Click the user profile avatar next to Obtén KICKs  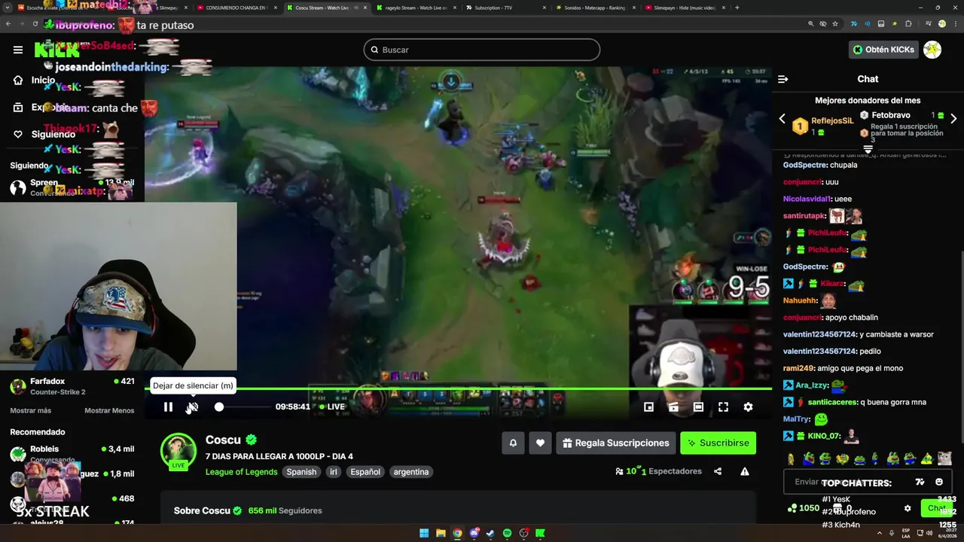pyautogui.click(x=932, y=50)
